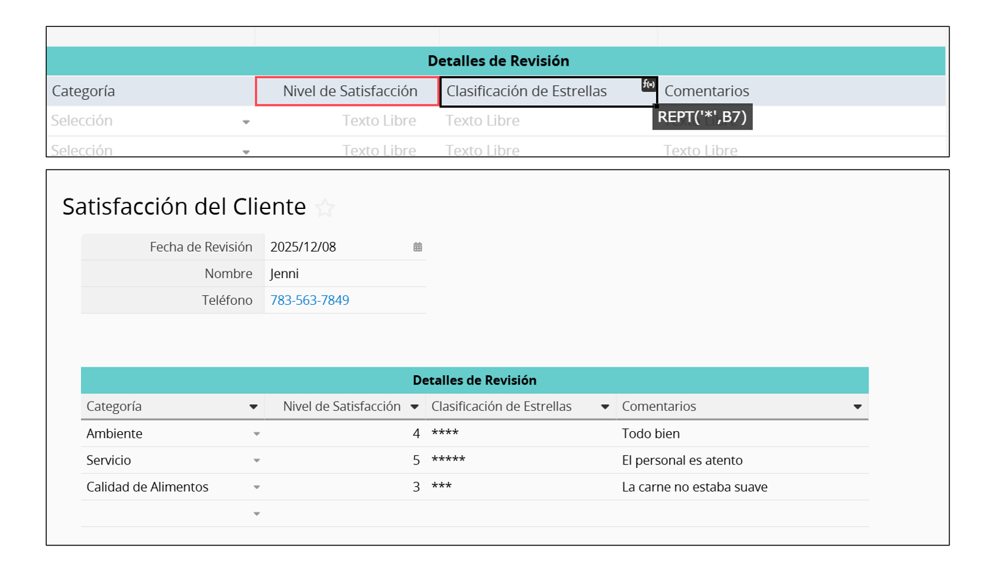
Task: Open the Clasificación de Estrellas column filter arrow
Action: pyautogui.click(x=605, y=407)
